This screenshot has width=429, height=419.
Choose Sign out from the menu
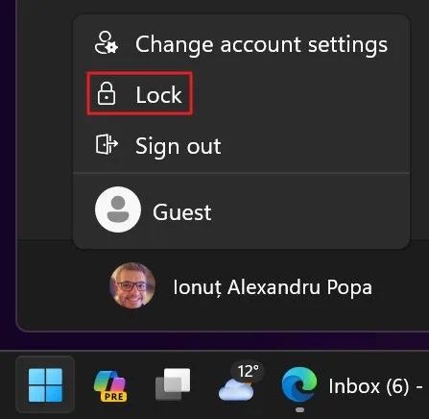pyautogui.click(x=179, y=146)
